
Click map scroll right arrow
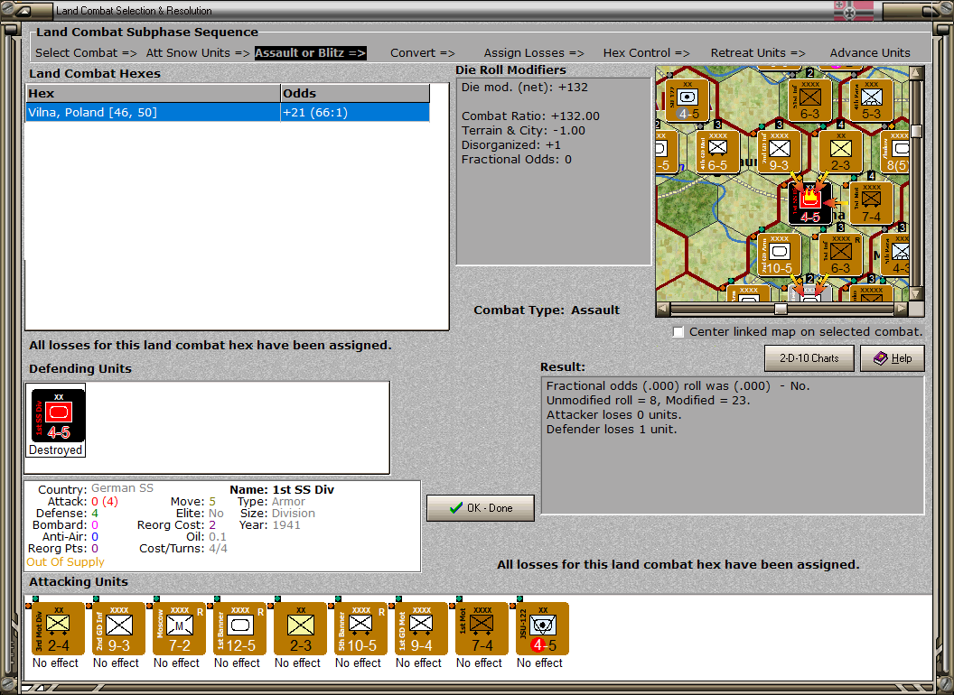(901, 309)
